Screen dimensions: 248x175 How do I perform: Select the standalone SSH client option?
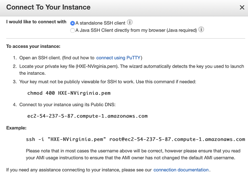coord(72,23)
